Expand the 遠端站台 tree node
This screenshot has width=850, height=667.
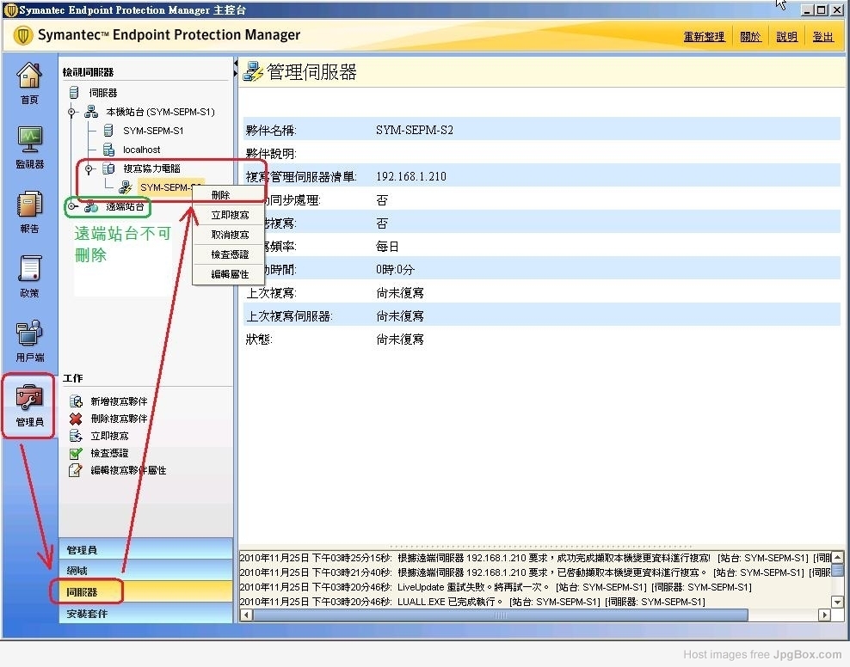[x=72, y=206]
